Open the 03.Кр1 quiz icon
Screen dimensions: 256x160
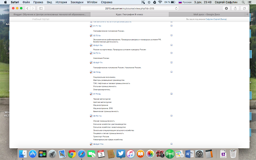(91, 45)
